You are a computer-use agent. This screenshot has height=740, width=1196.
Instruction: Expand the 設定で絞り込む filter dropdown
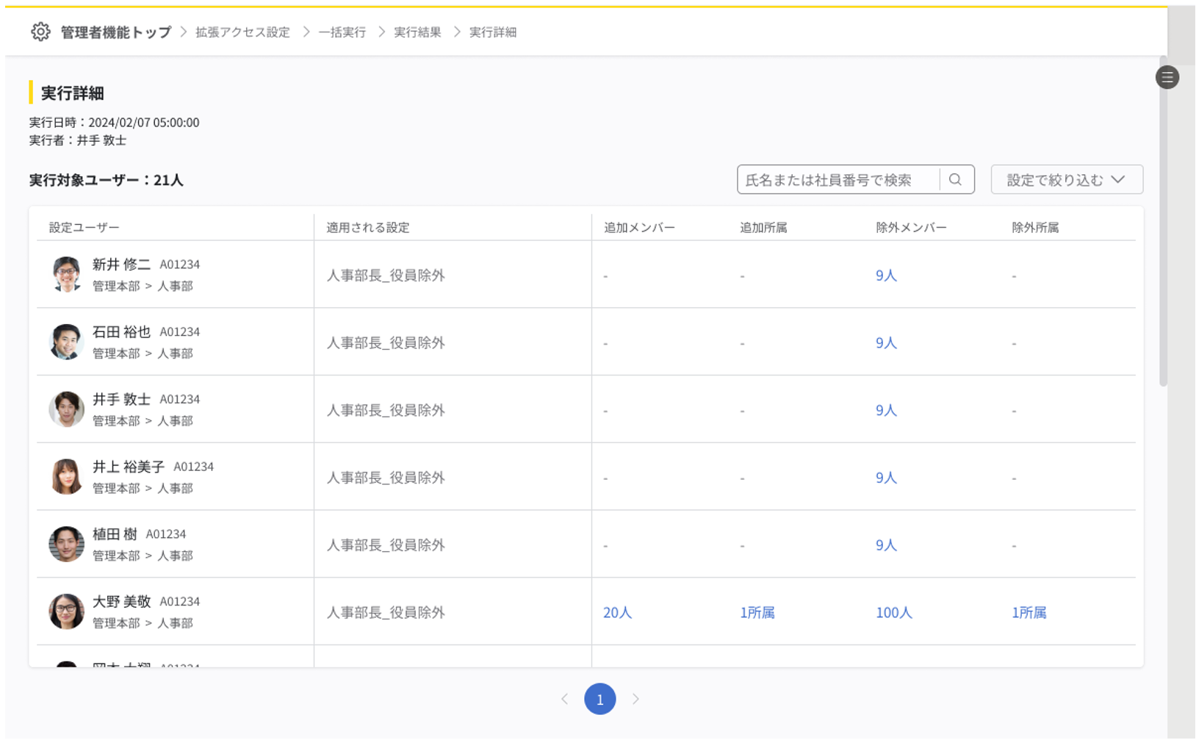pyautogui.click(x=1066, y=179)
